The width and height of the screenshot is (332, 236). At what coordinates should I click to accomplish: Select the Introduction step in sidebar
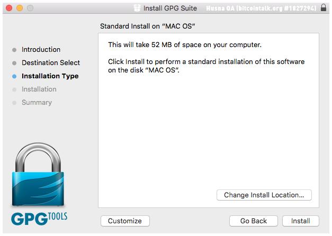point(41,50)
